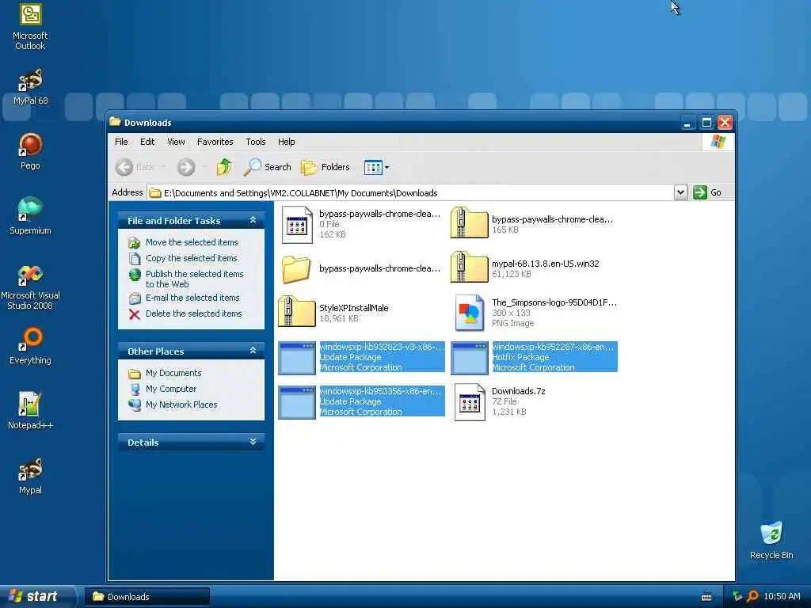Click into the Address path field
Screen dimensions: 811x608
pos(410,193)
